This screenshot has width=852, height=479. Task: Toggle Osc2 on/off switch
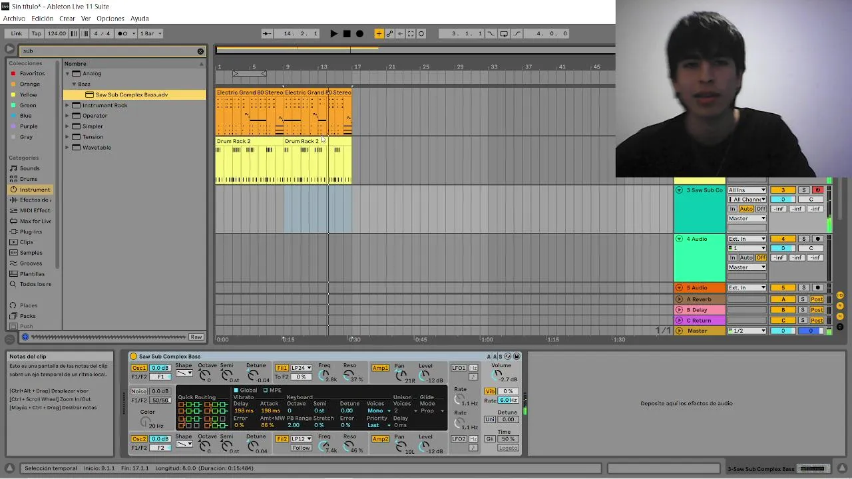click(x=138, y=439)
